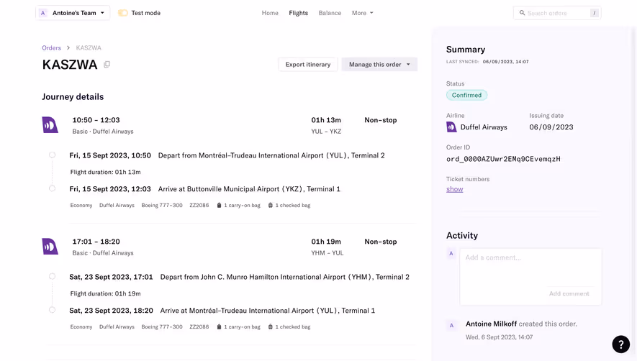Click the YUL – YKZ route text

[326, 131]
